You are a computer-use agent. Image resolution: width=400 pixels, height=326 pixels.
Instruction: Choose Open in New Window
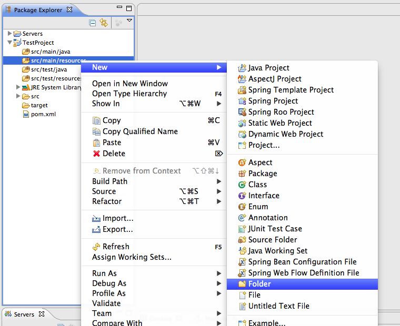(x=130, y=84)
